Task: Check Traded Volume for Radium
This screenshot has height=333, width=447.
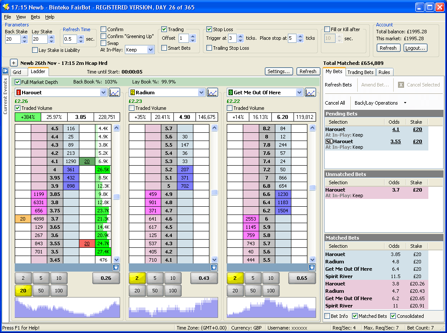Action: click(x=131, y=108)
